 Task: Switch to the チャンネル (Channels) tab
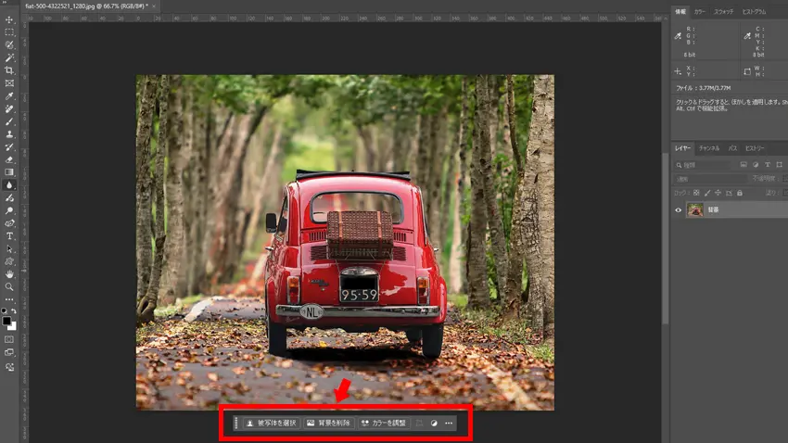(709, 148)
